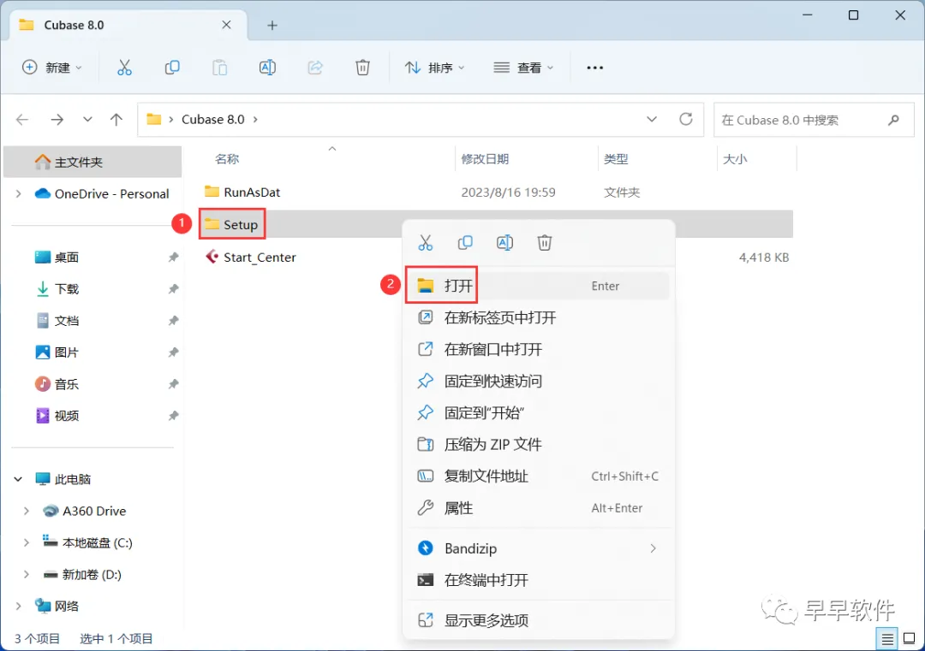Open the 查看 view dropdown
925x651 pixels.
click(x=524, y=68)
